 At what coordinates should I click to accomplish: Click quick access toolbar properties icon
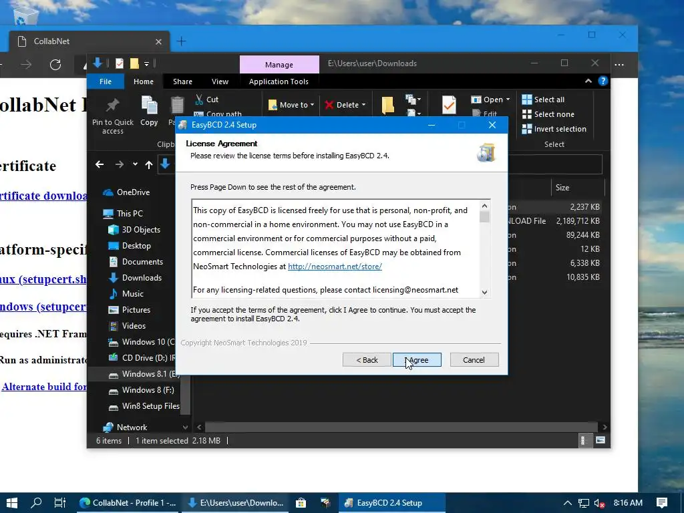119,63
